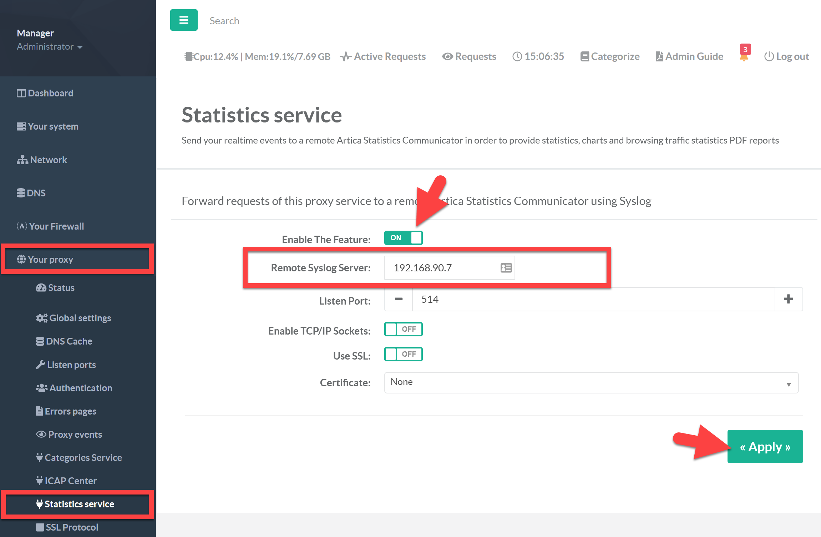
Task: Click the Log out power icon
Action: coord(769,56)
